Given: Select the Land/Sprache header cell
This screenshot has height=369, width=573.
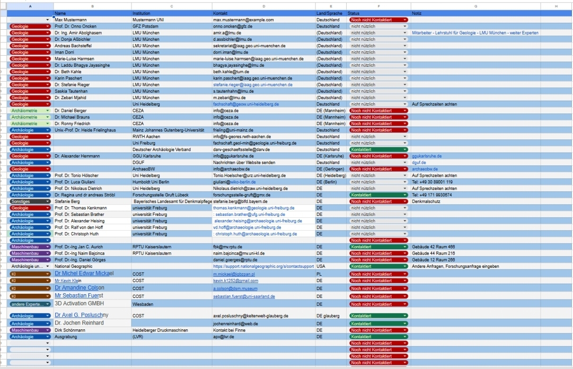Looking at the screenshot, I should pos(331,13).
